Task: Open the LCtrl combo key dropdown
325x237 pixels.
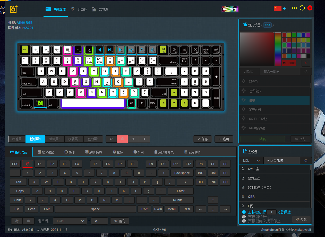Action: click(x=70, y=221)
